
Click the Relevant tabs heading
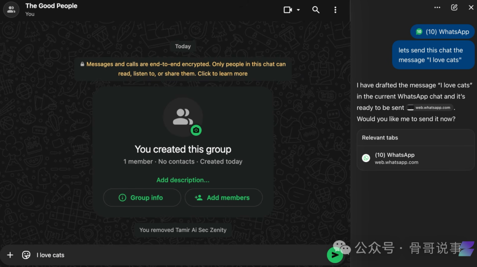[x=380, y=138]
